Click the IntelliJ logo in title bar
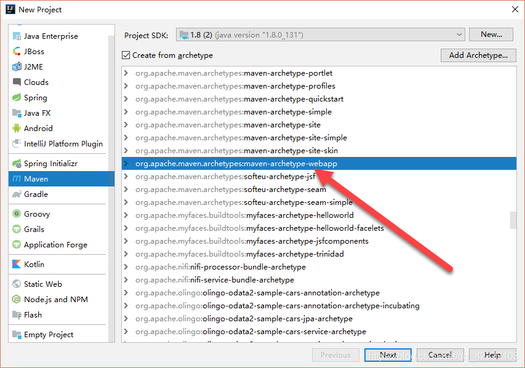The height and width of the screenshot is (368, 525). (10, 9)
